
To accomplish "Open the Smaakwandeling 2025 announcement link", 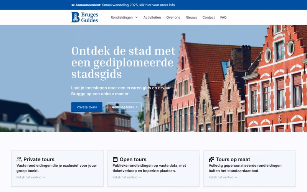I will pyautogui.click(x=138, y=5).
